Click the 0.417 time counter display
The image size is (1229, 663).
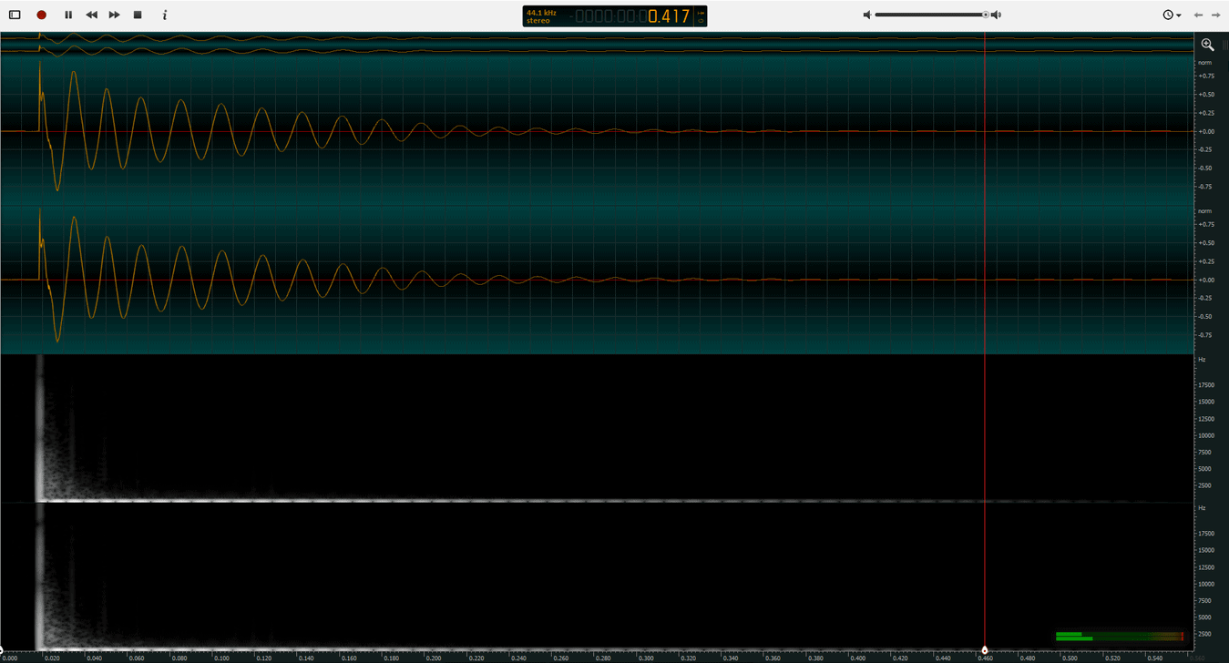coord(669,16)
